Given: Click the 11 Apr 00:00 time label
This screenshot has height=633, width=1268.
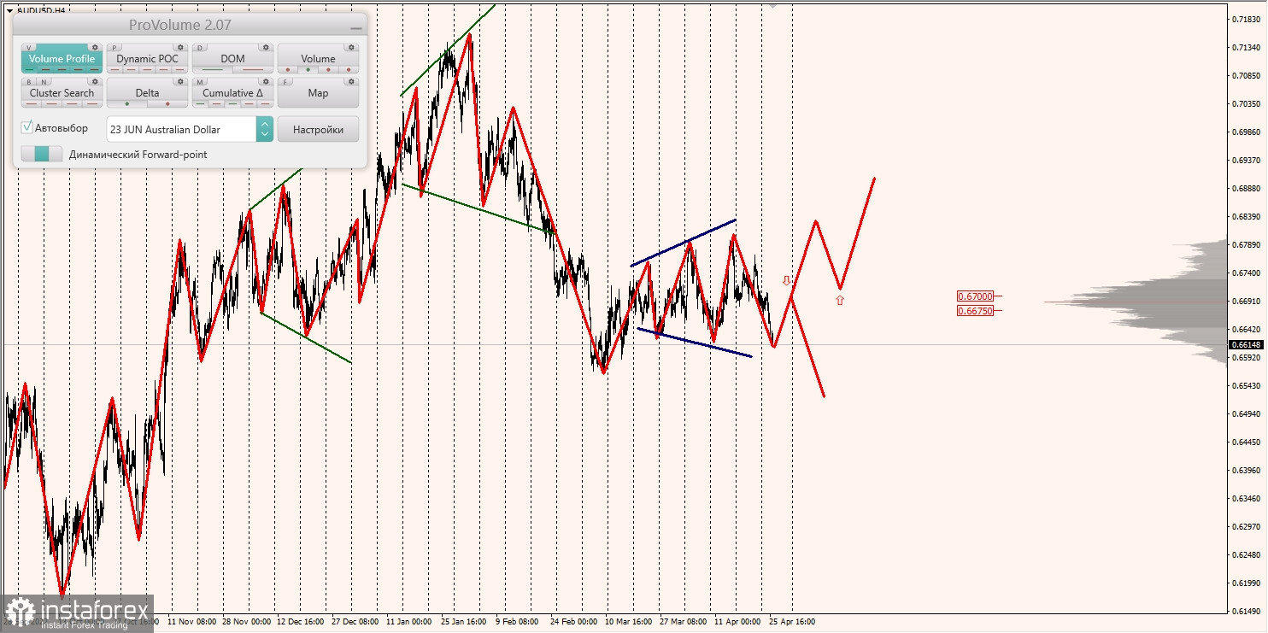Looking at the screenshot, I should tap(737, 622).
